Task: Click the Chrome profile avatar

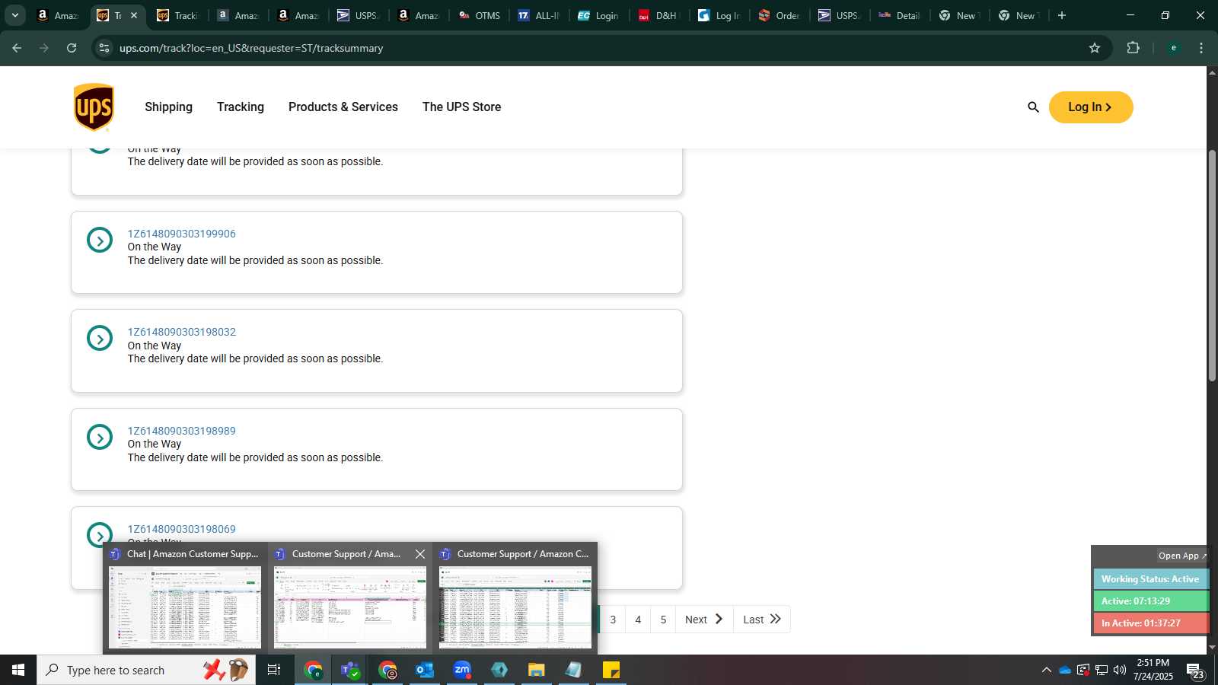Action: click(x=1174, y=48)
